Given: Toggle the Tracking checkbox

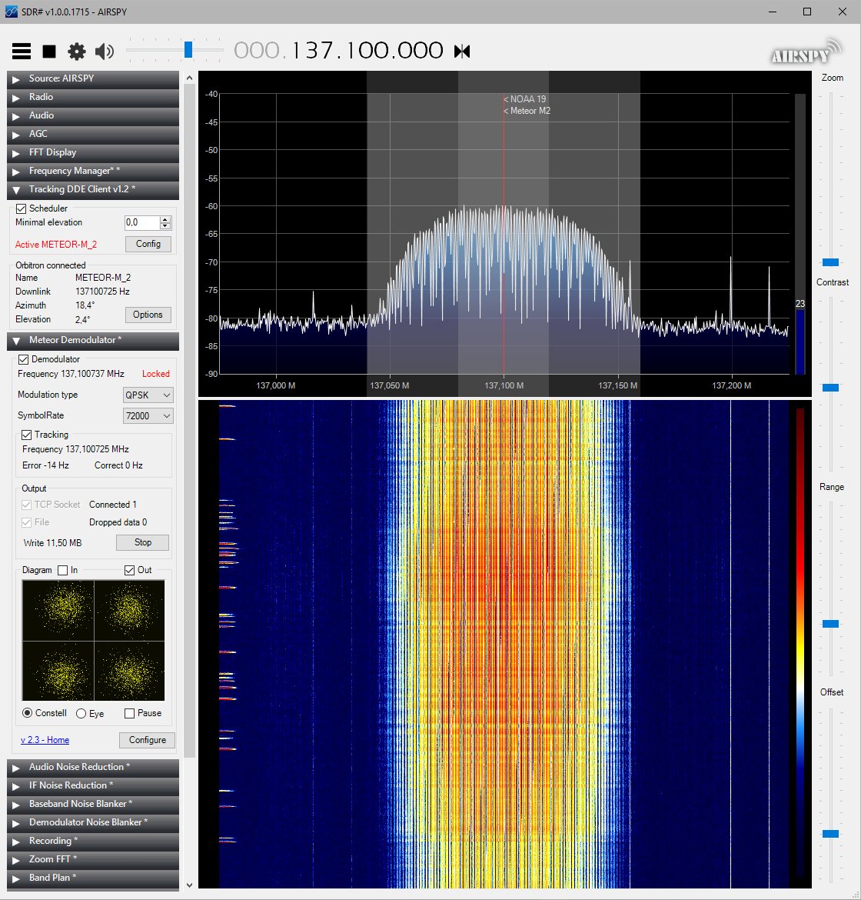Looking at the screenshot, I should click(x=26, y=435).
